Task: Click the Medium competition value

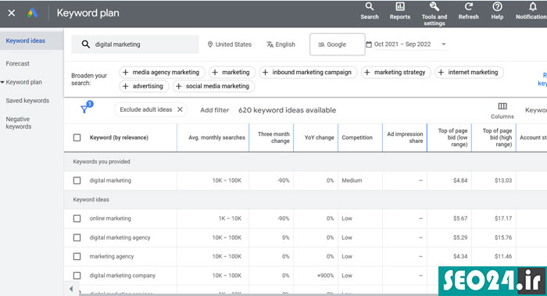Action: [352, 180]
